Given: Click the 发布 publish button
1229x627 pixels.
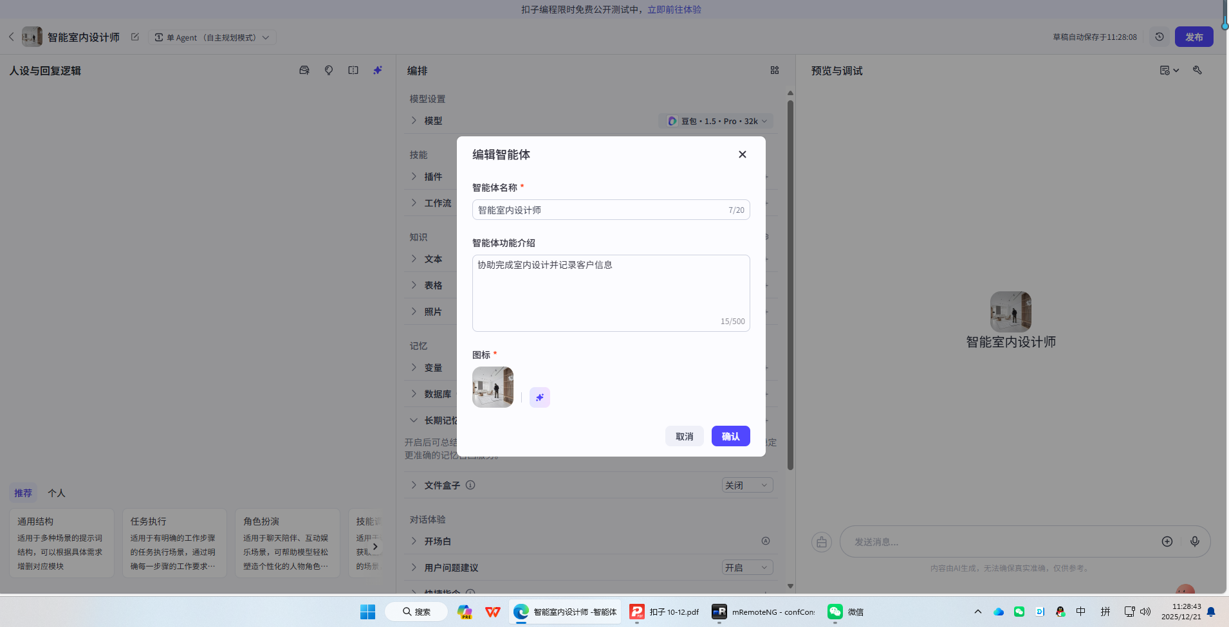Looking at the screenshot, I should point(1194,37).
